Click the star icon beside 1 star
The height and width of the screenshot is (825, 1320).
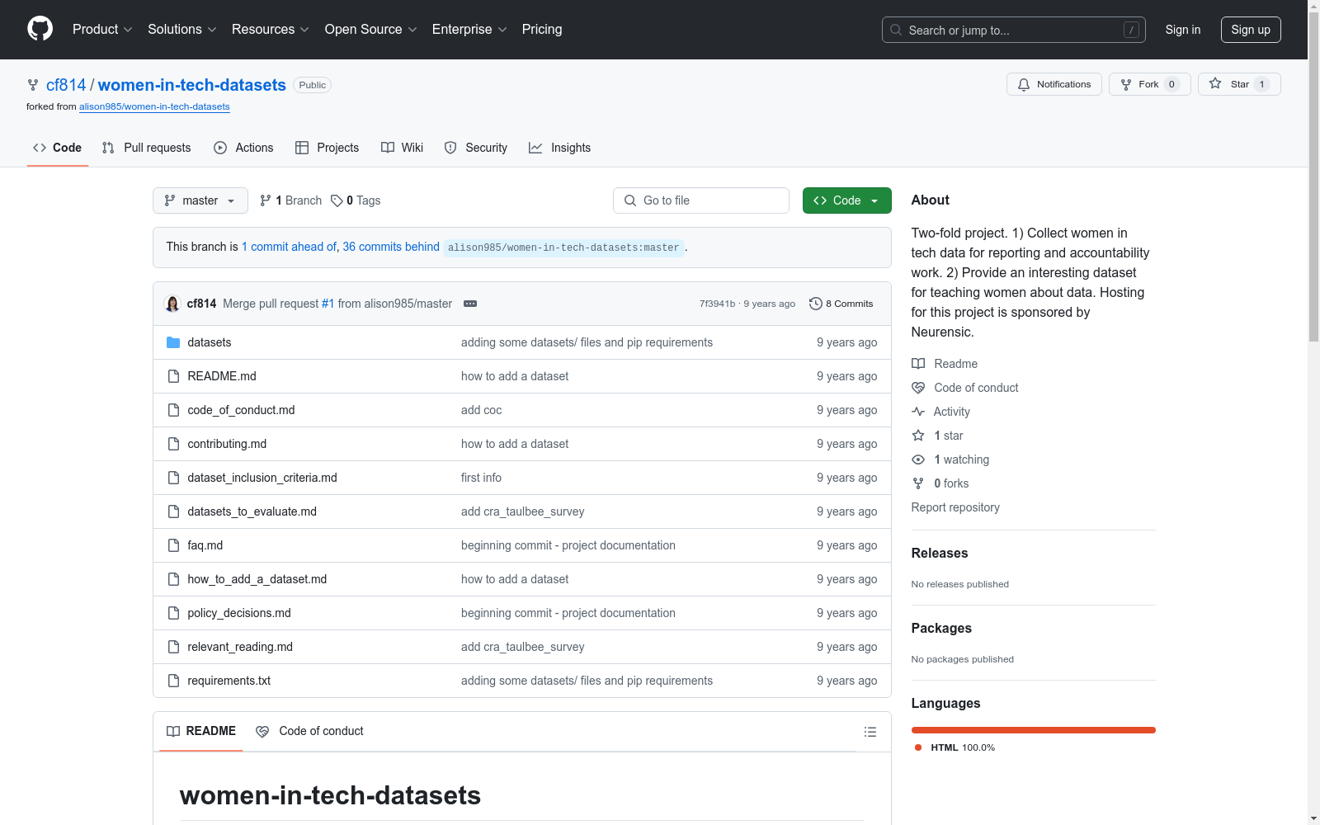tap(918, 436)
